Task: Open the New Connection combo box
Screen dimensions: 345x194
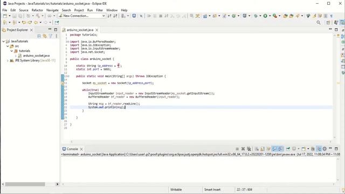Action: pyautogui.click(x=82, y=16)
